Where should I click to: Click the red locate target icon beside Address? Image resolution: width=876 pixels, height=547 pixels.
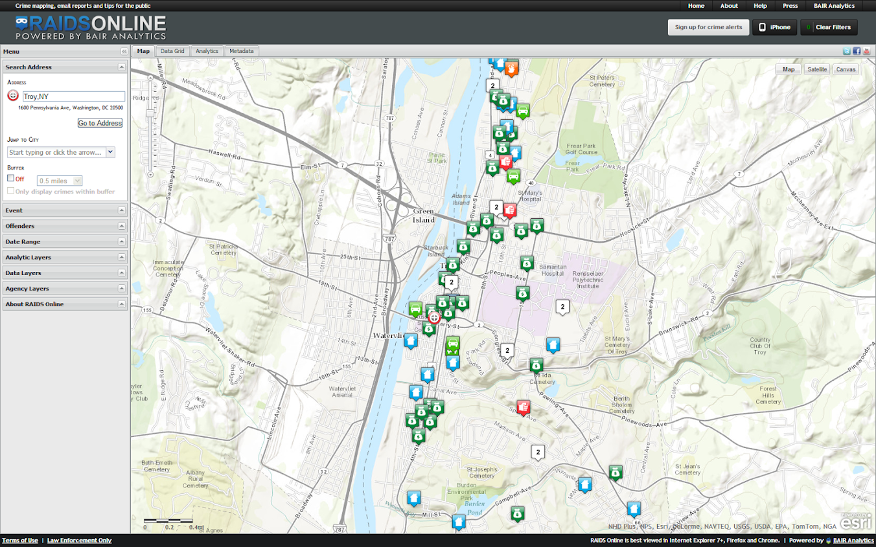12,96
